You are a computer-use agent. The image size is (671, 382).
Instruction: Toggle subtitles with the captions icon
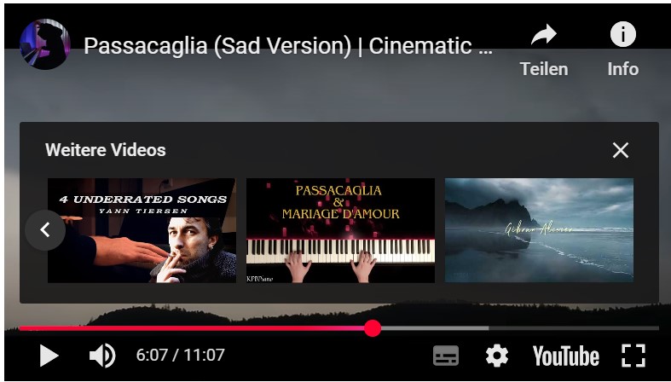click(445, 356)
